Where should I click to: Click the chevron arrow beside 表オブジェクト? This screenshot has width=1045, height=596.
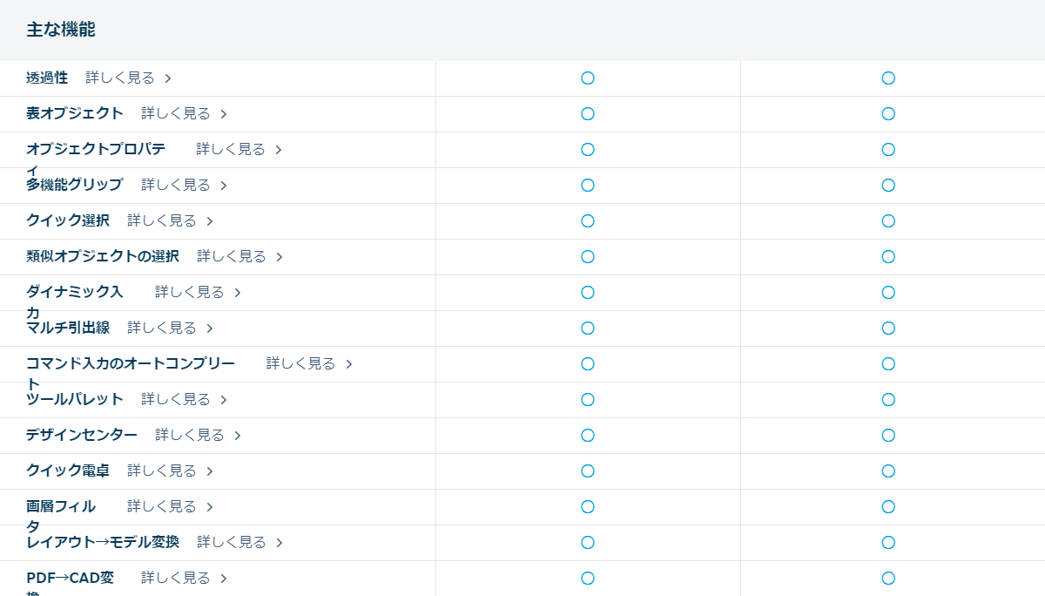224,114
